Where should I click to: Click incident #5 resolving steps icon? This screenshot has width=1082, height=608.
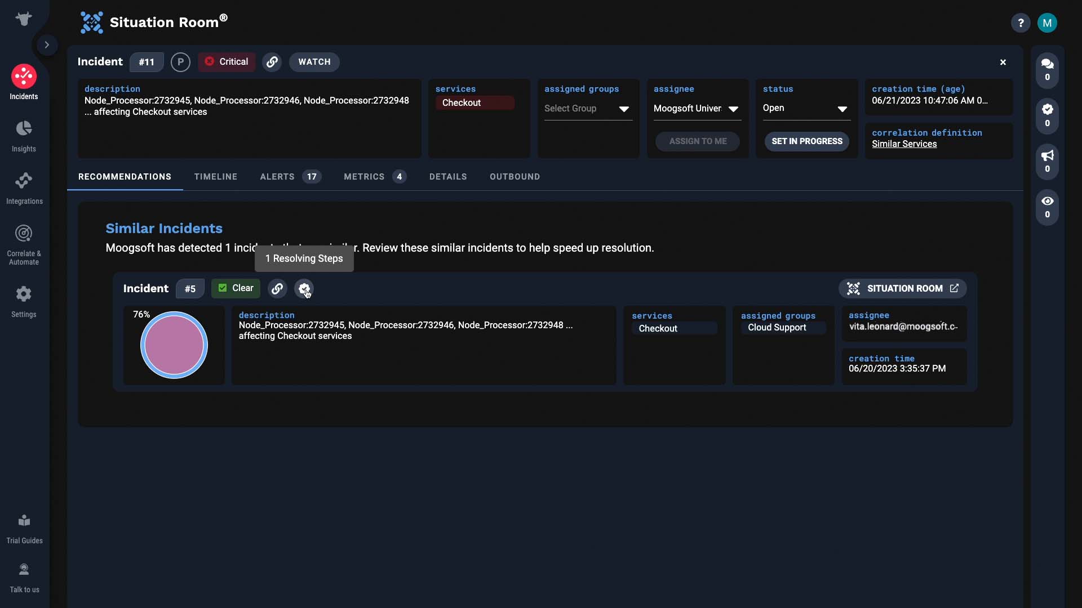304,289
